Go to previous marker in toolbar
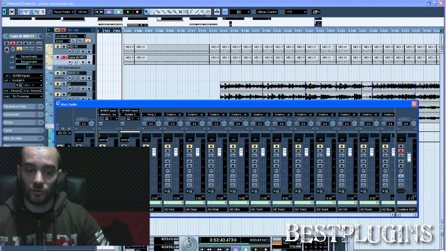 [x=97, y=12]
